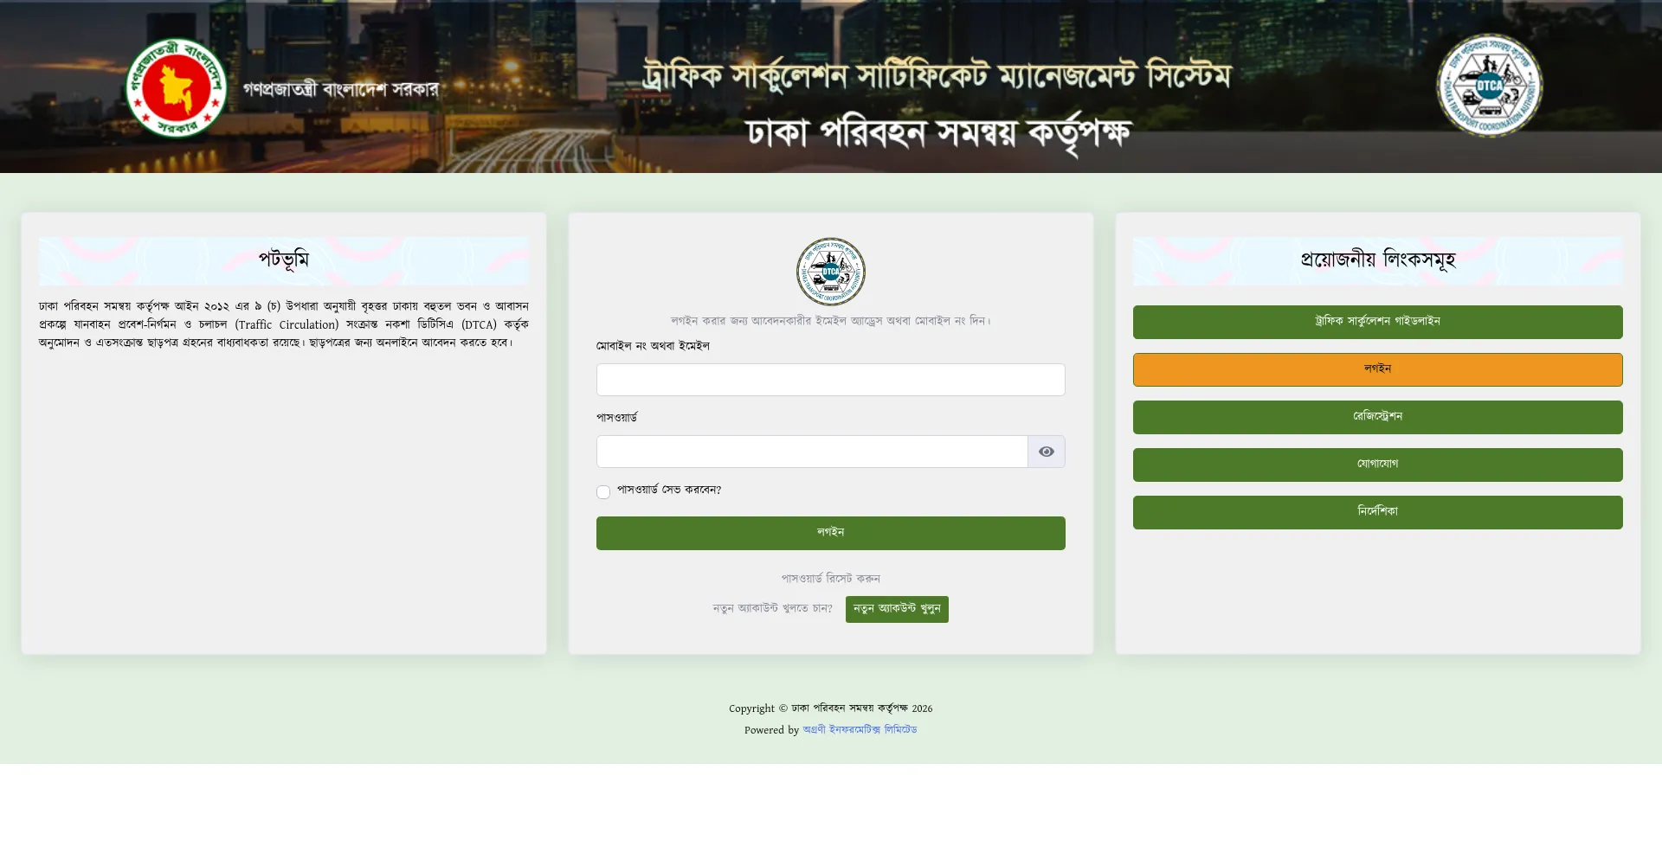Focus the মোবাইল নং অথবা ইমেইল input field
The width and height of the screenshot is (1662, 859).
click(x=831, y=380)
